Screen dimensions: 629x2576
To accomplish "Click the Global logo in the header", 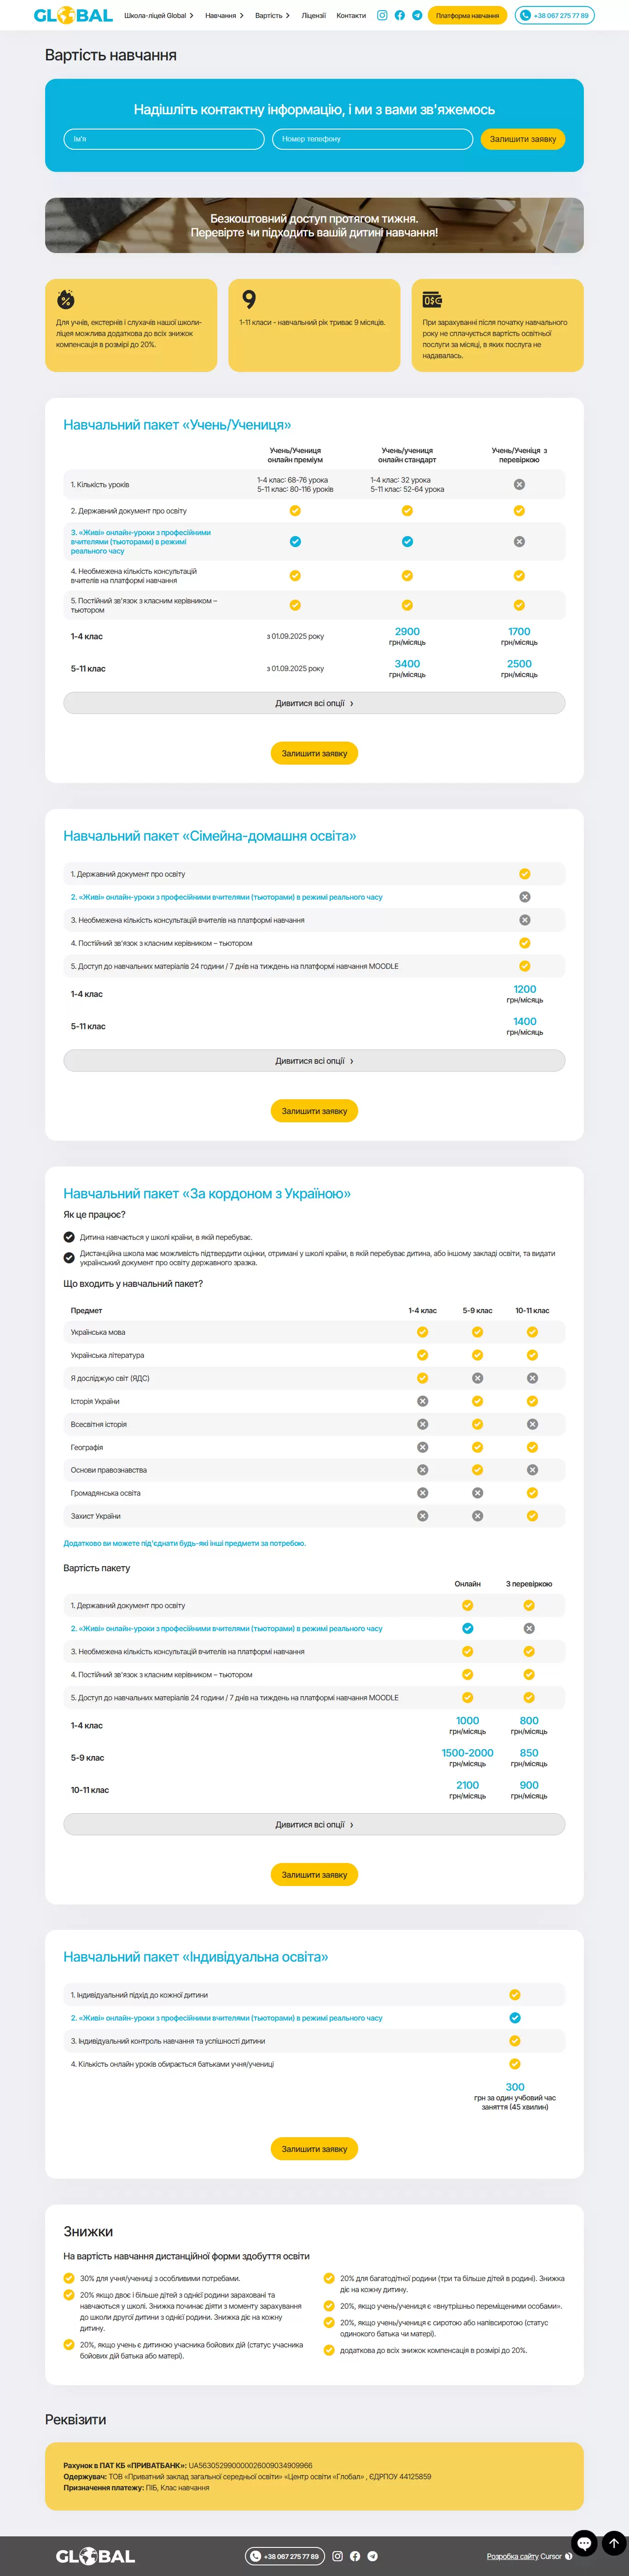I will [73, 15].
